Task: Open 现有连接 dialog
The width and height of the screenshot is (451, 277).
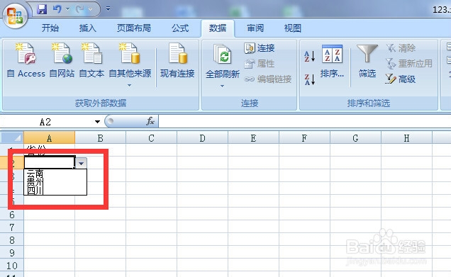Action: (177, 60)
